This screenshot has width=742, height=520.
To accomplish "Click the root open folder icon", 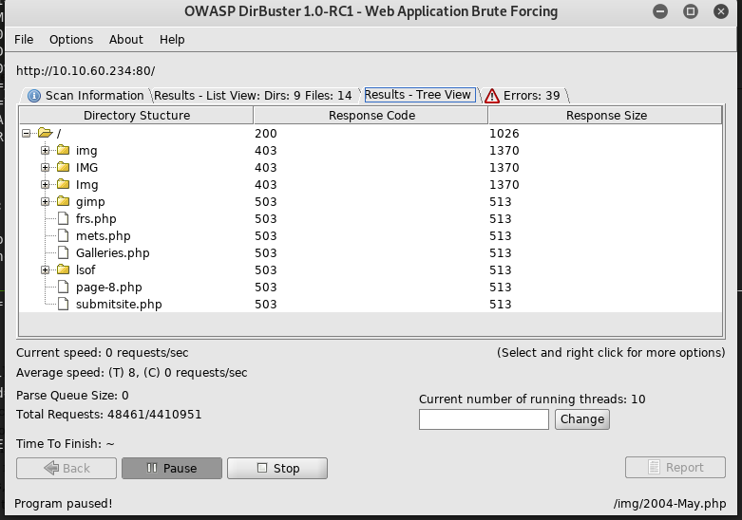I will pyautogui.click(x=45, y=134).
